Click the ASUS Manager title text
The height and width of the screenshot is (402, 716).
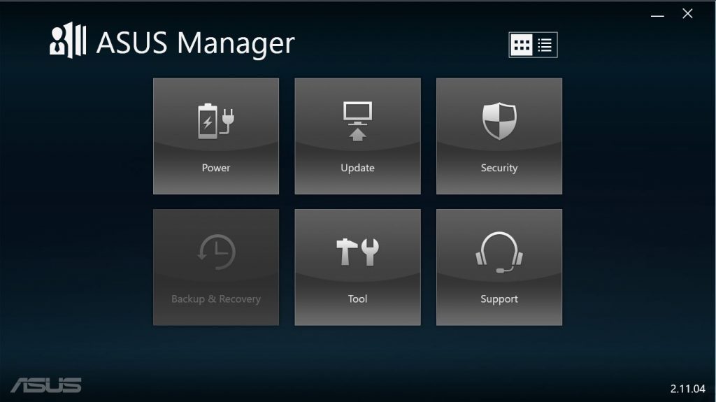point(195,43)
